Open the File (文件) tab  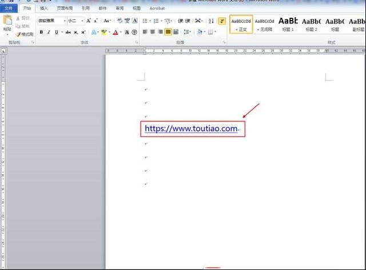click(x=9, y=8)
